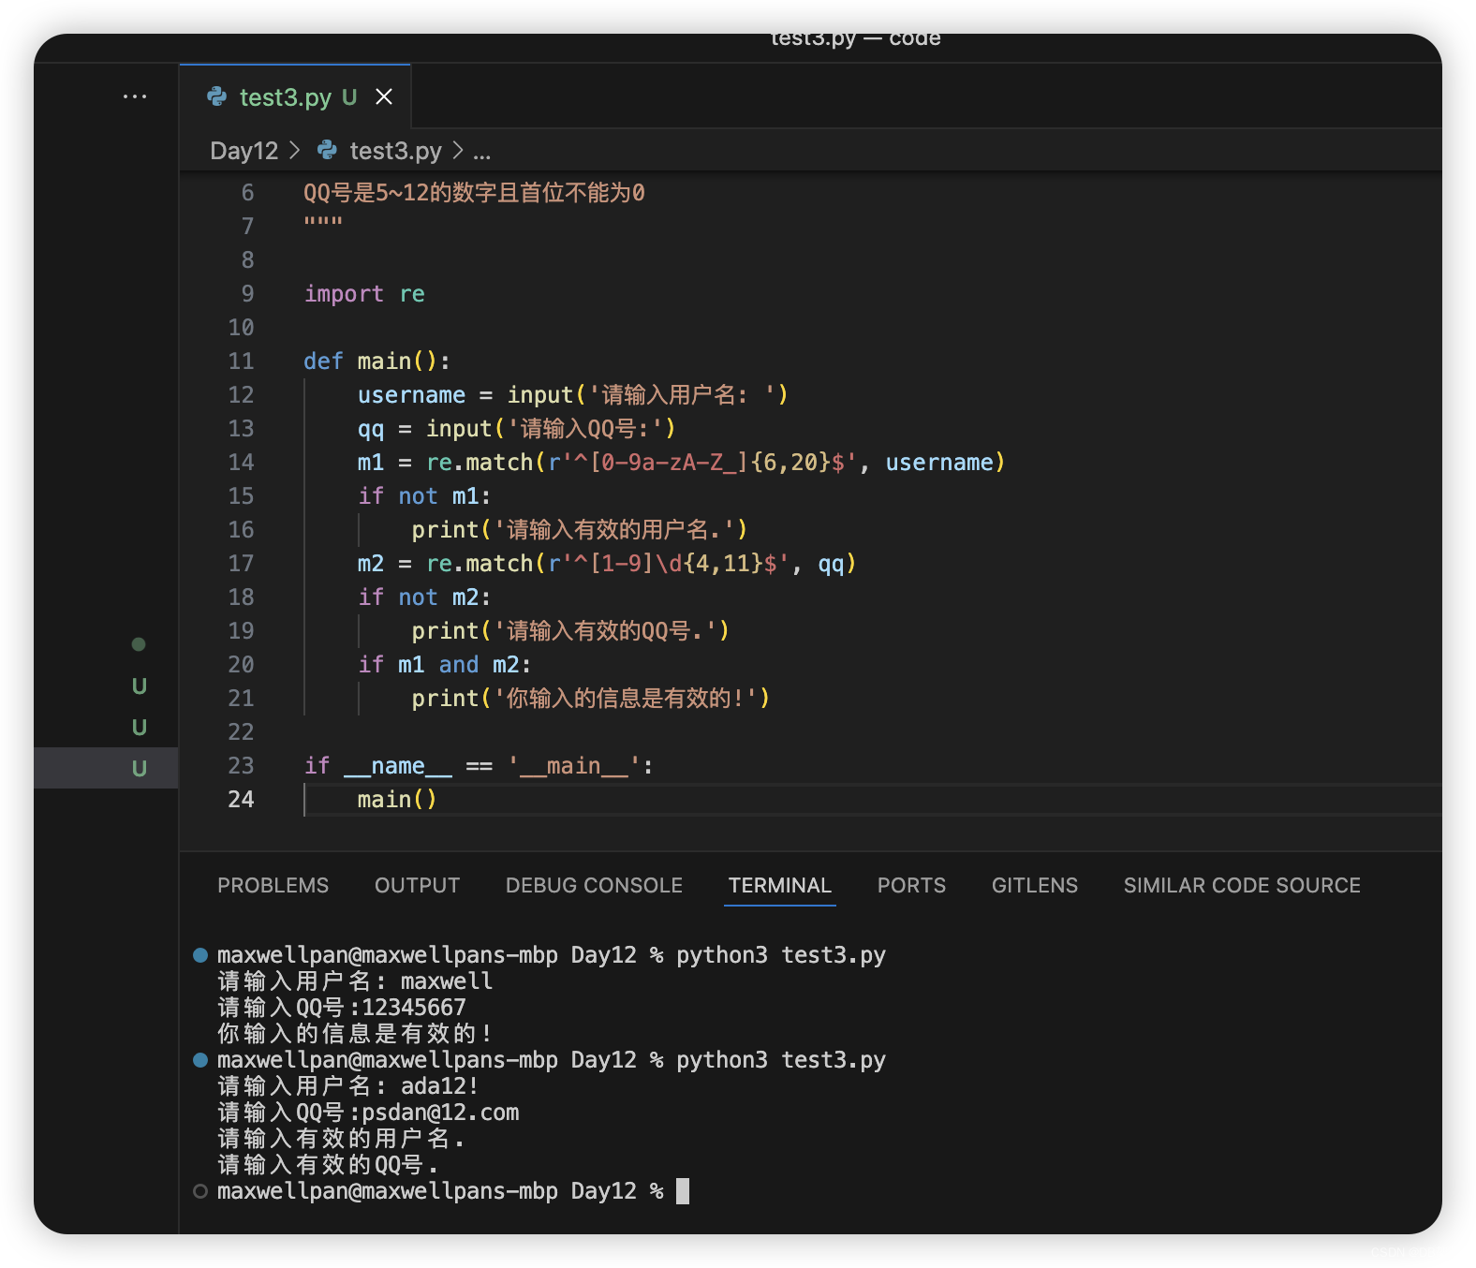Open the breadcrumb ellipsis symbol list
This screenshot has width=1476, height=1268.
pos(481,153)
